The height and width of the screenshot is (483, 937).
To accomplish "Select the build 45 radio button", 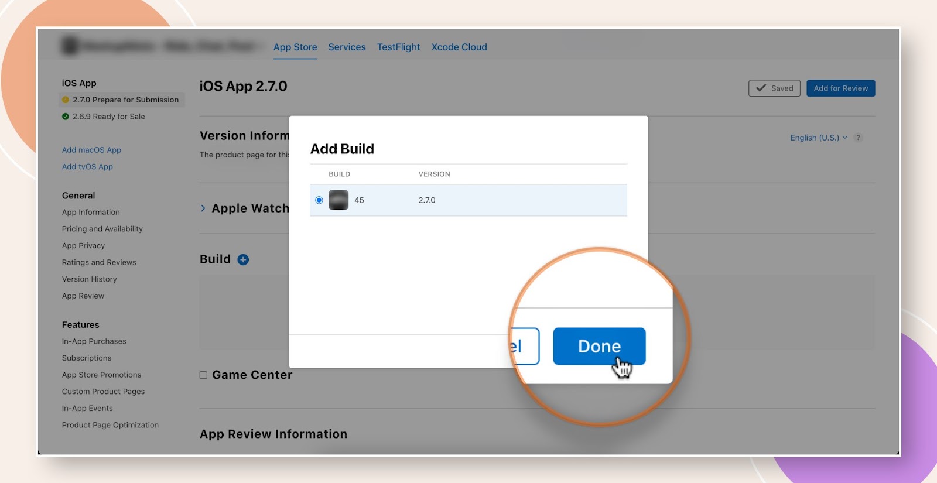I will coord(319,200).
